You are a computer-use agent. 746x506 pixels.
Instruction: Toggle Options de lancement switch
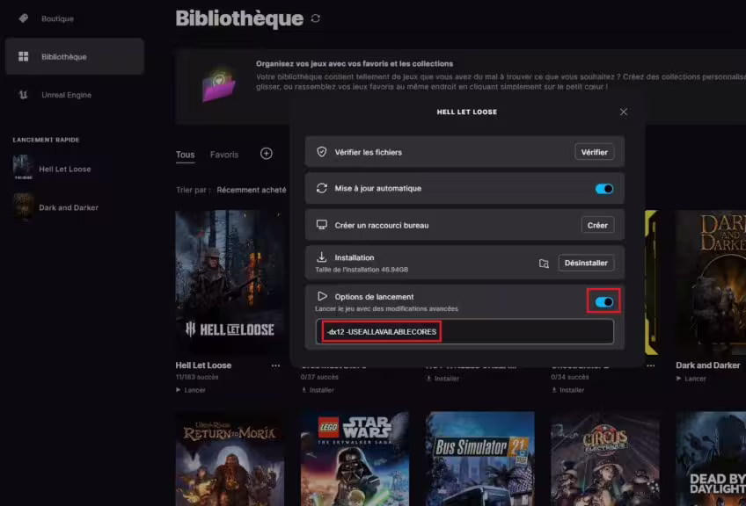pyautogui.click(x=604, y=302)
